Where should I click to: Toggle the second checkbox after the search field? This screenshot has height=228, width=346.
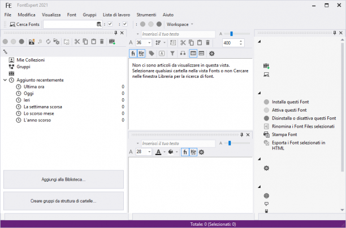pyautogui.click(x=125, y=24)
